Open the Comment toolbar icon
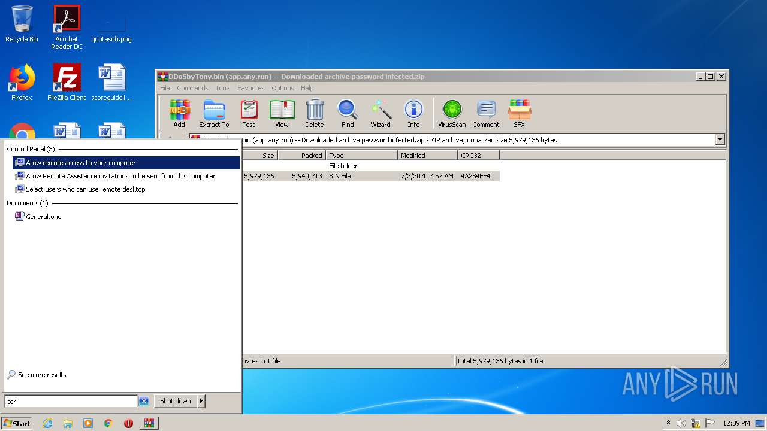The width and height of the screenshot is (767, 431). click(x=485, y=114)
